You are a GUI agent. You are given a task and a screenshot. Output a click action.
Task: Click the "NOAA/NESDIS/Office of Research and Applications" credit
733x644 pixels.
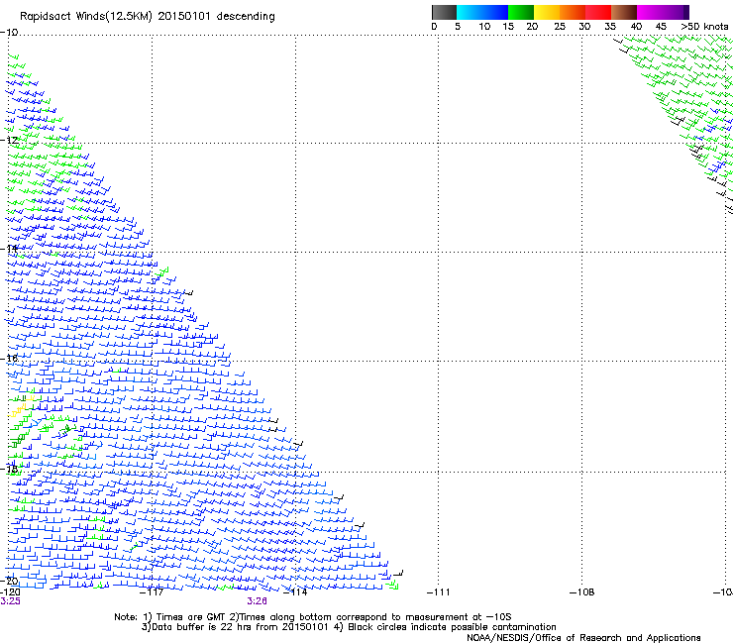pyautogui.click(x=583, y=638)
